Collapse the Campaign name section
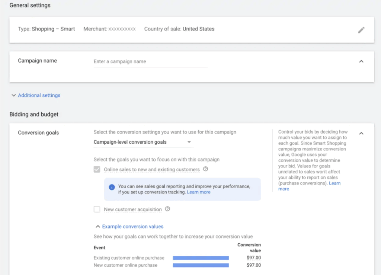Viewport: 381px width, 275px height. (x=361, y=61)
